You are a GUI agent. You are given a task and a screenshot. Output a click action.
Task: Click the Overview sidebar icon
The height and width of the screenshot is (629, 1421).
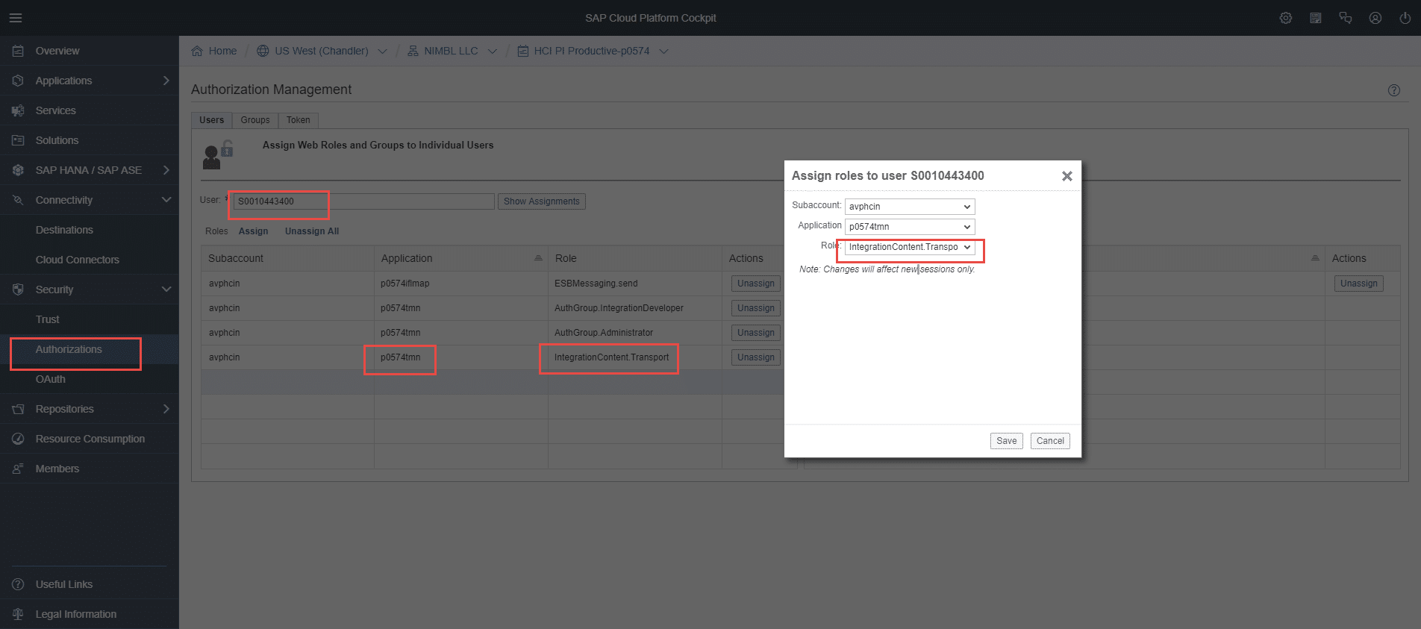pyautogui.click(x=18, y=51)
